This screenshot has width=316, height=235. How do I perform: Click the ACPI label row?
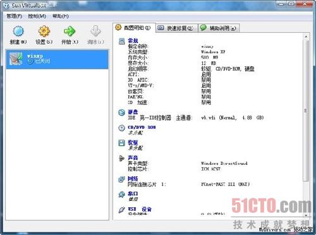click(x=133, y=75)
